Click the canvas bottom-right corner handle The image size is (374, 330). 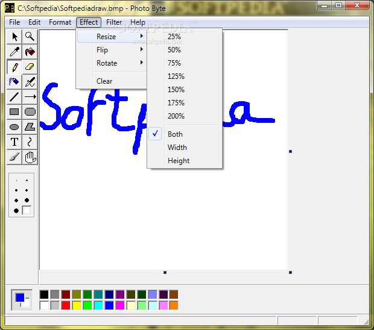coord(290,272)
